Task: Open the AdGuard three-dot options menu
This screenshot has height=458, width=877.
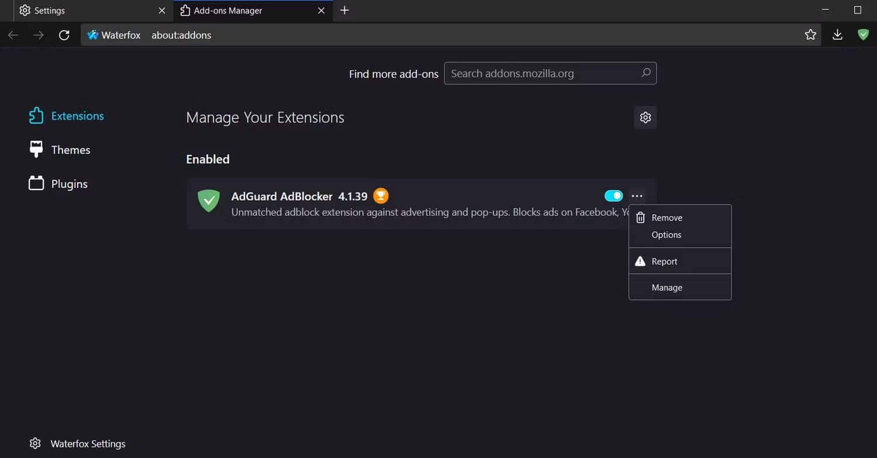Action: (637, 195)
